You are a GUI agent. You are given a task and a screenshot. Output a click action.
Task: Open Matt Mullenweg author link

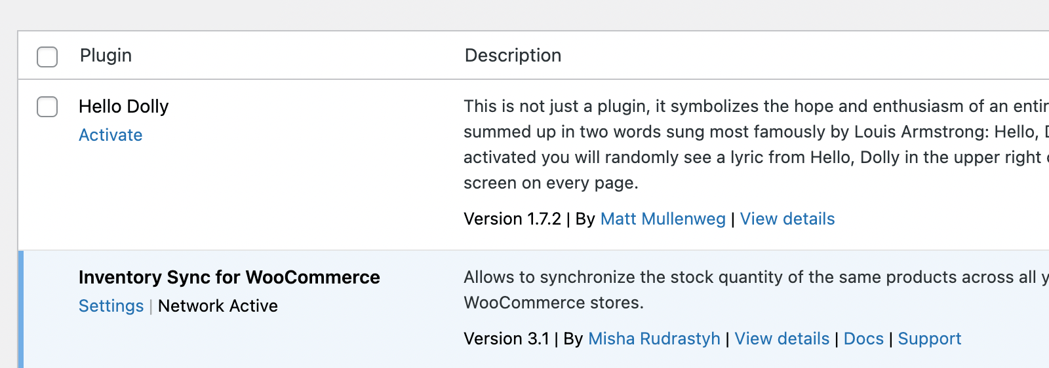[x=663, y=219]
